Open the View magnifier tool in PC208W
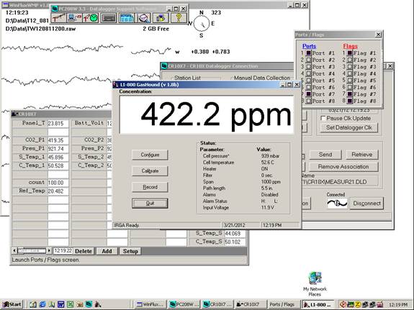The width and height of the screenshot is (414, 310). click(x=143, y=18)
